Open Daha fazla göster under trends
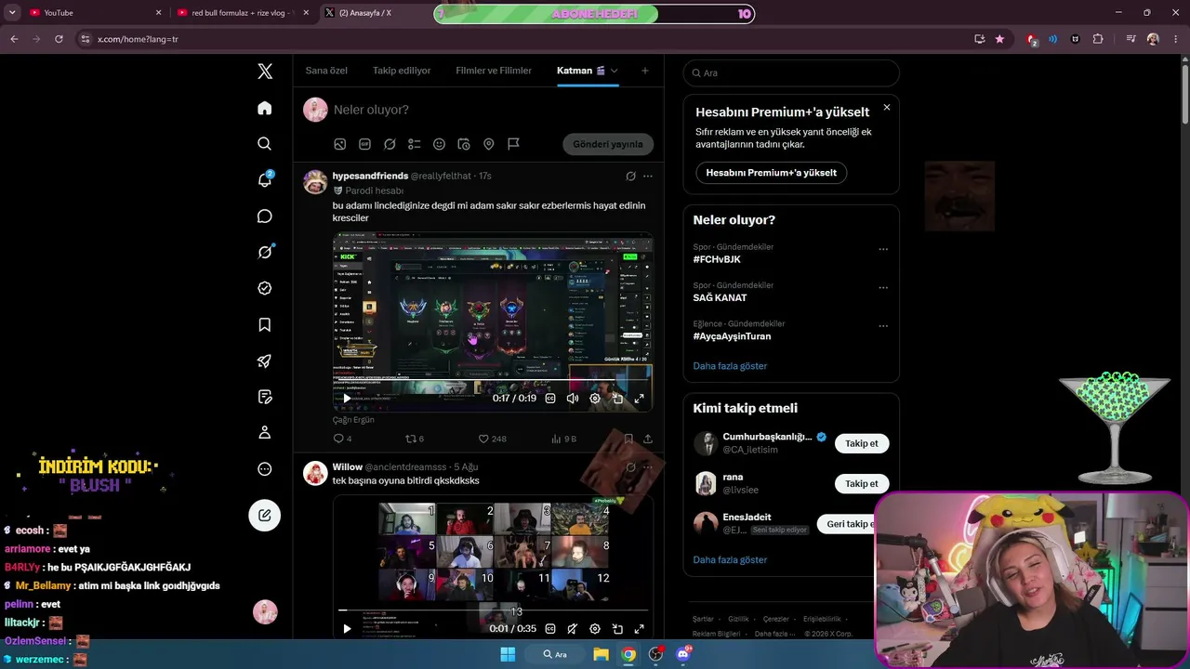The image size is (1190, 669). click(x=730, y=366)
